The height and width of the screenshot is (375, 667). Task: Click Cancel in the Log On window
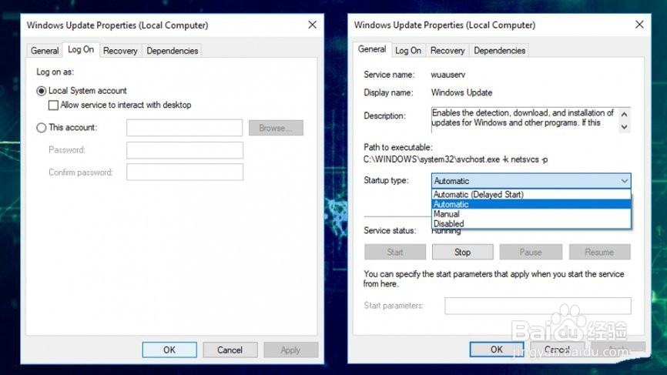coord(230,350)
